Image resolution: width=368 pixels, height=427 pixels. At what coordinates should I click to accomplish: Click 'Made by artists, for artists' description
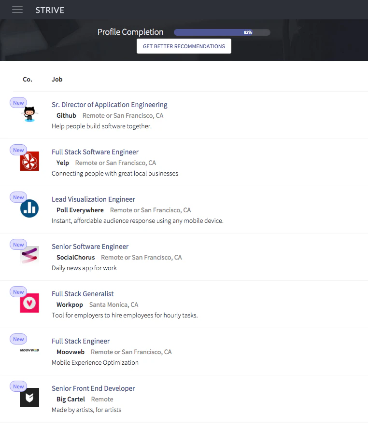tap(86, 410)
